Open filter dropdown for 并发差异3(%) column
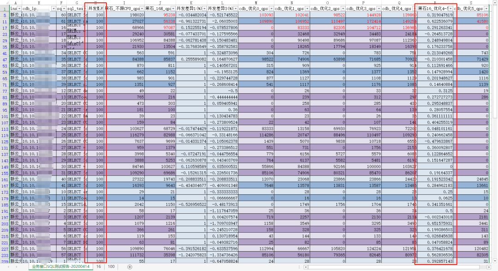This screenshot has width=498, height=271. click(236, 9)
